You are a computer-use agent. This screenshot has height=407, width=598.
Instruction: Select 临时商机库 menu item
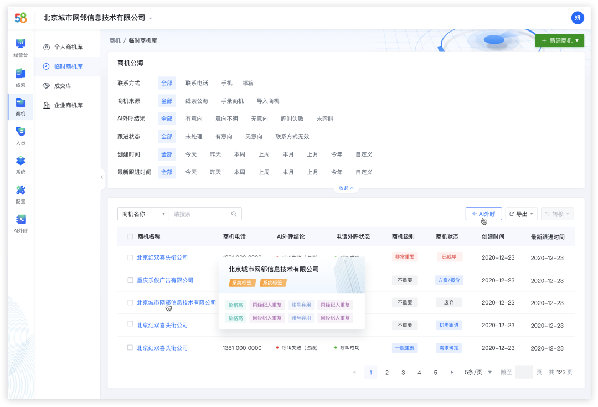pos(68,66)
